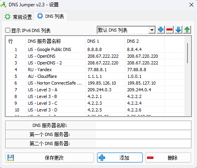Click the 删除 button
The width and height of the screenshot is (197, 168).
coord(168,158)
